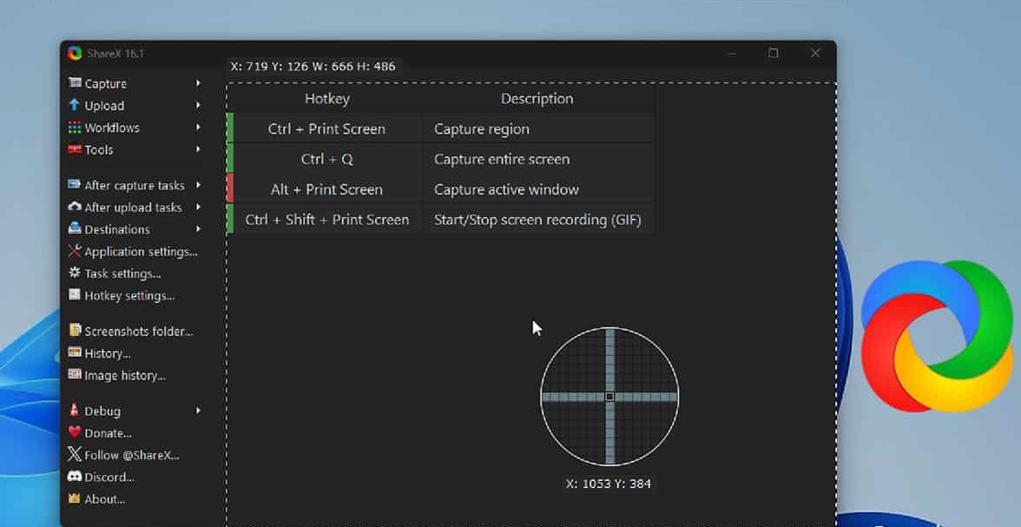Click the large ShareX logo on the desktop
This screenshot has height=527, width=1021.
click(x=938, y=336)
